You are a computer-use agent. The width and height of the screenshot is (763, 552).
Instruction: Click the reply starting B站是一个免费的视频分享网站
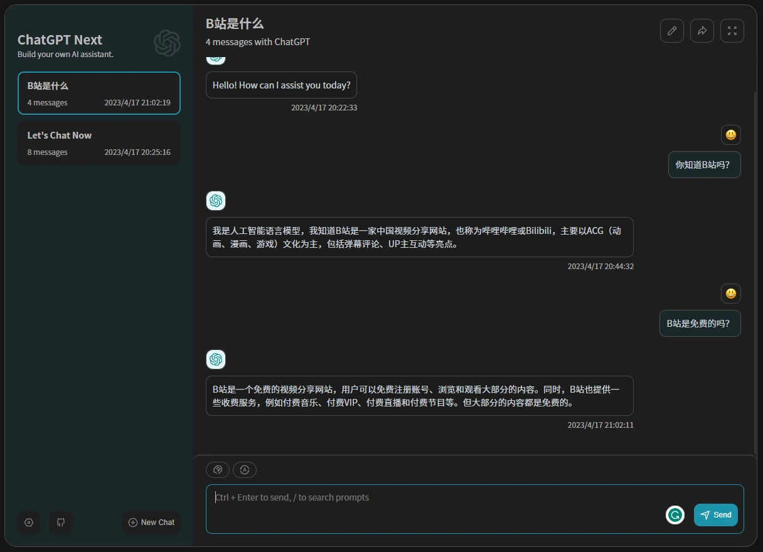point(420,396)
